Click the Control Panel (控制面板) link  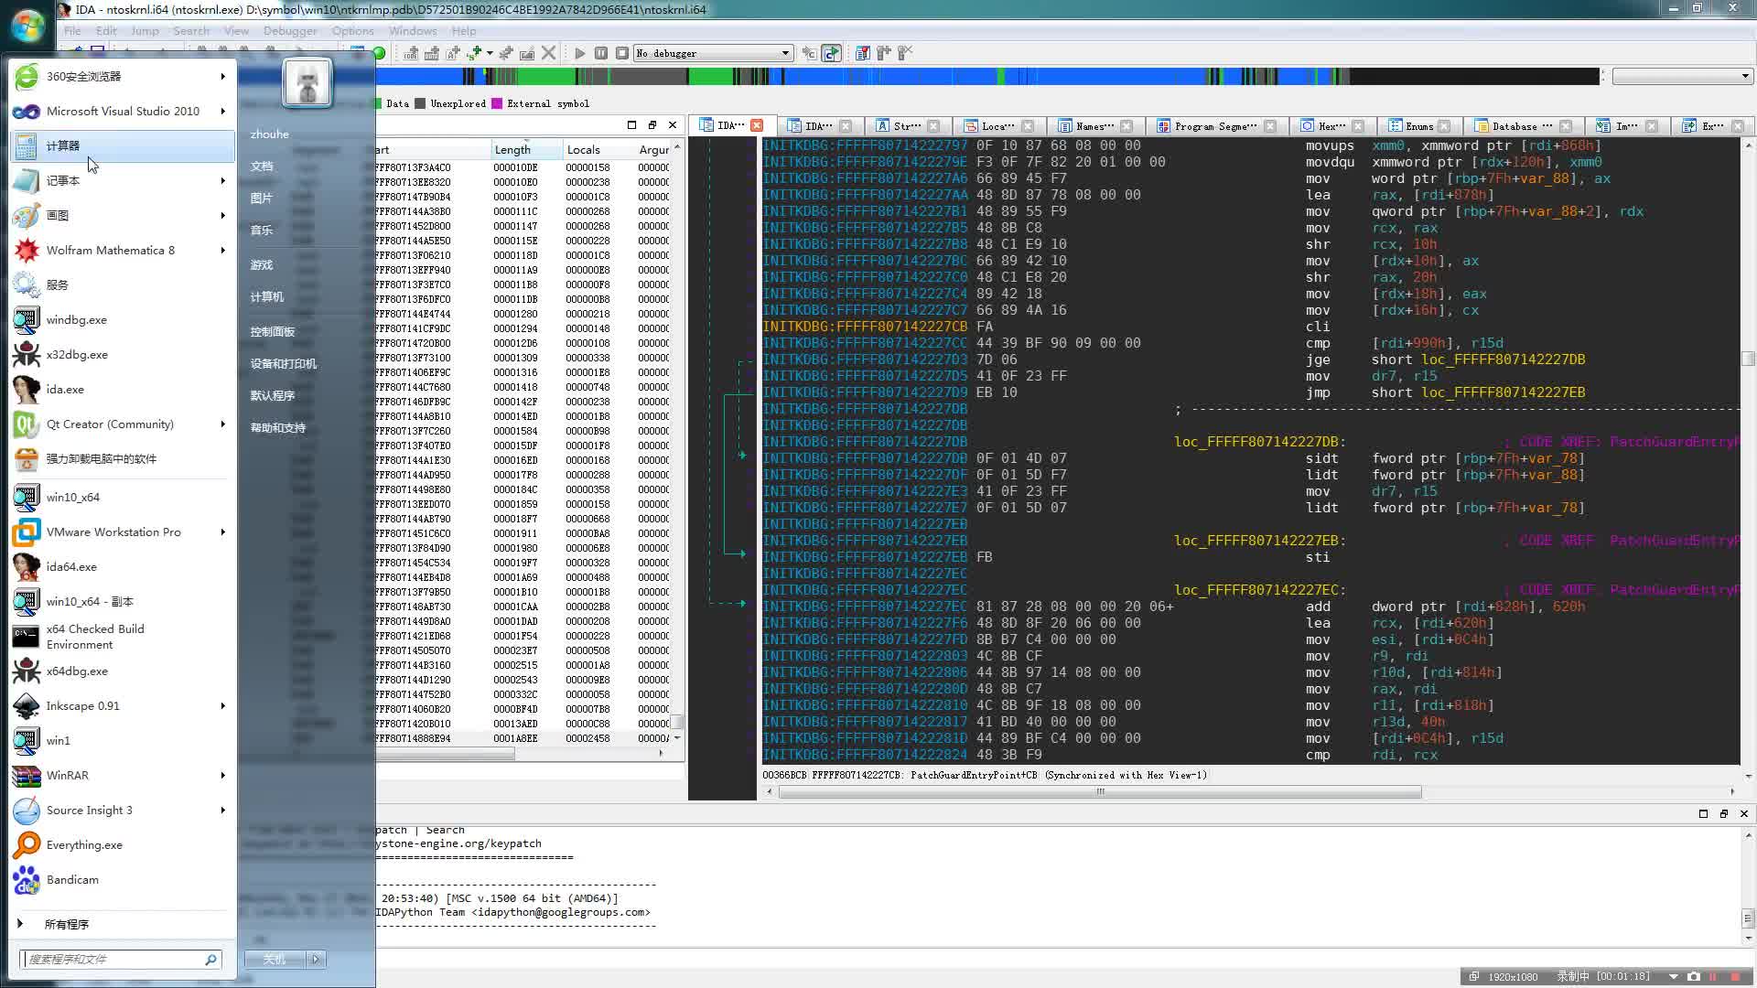(273, 331)
